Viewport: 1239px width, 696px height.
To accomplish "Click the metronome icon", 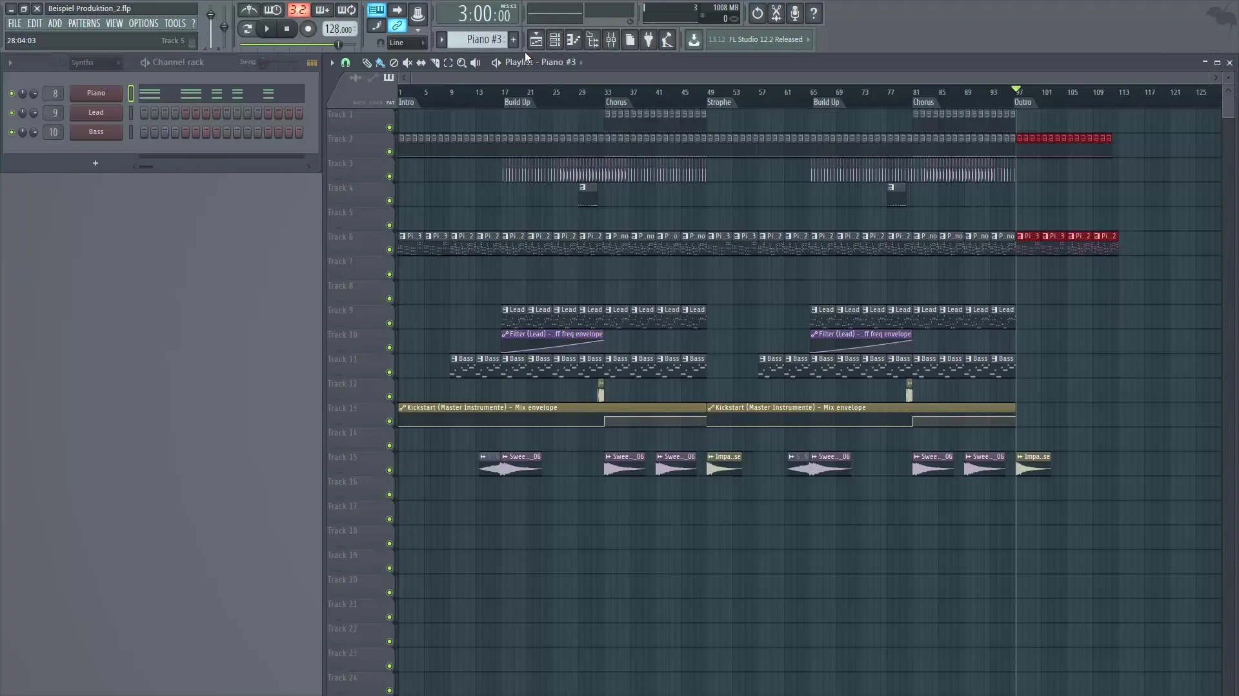I will pyautogui.click(x=248, y=10).
